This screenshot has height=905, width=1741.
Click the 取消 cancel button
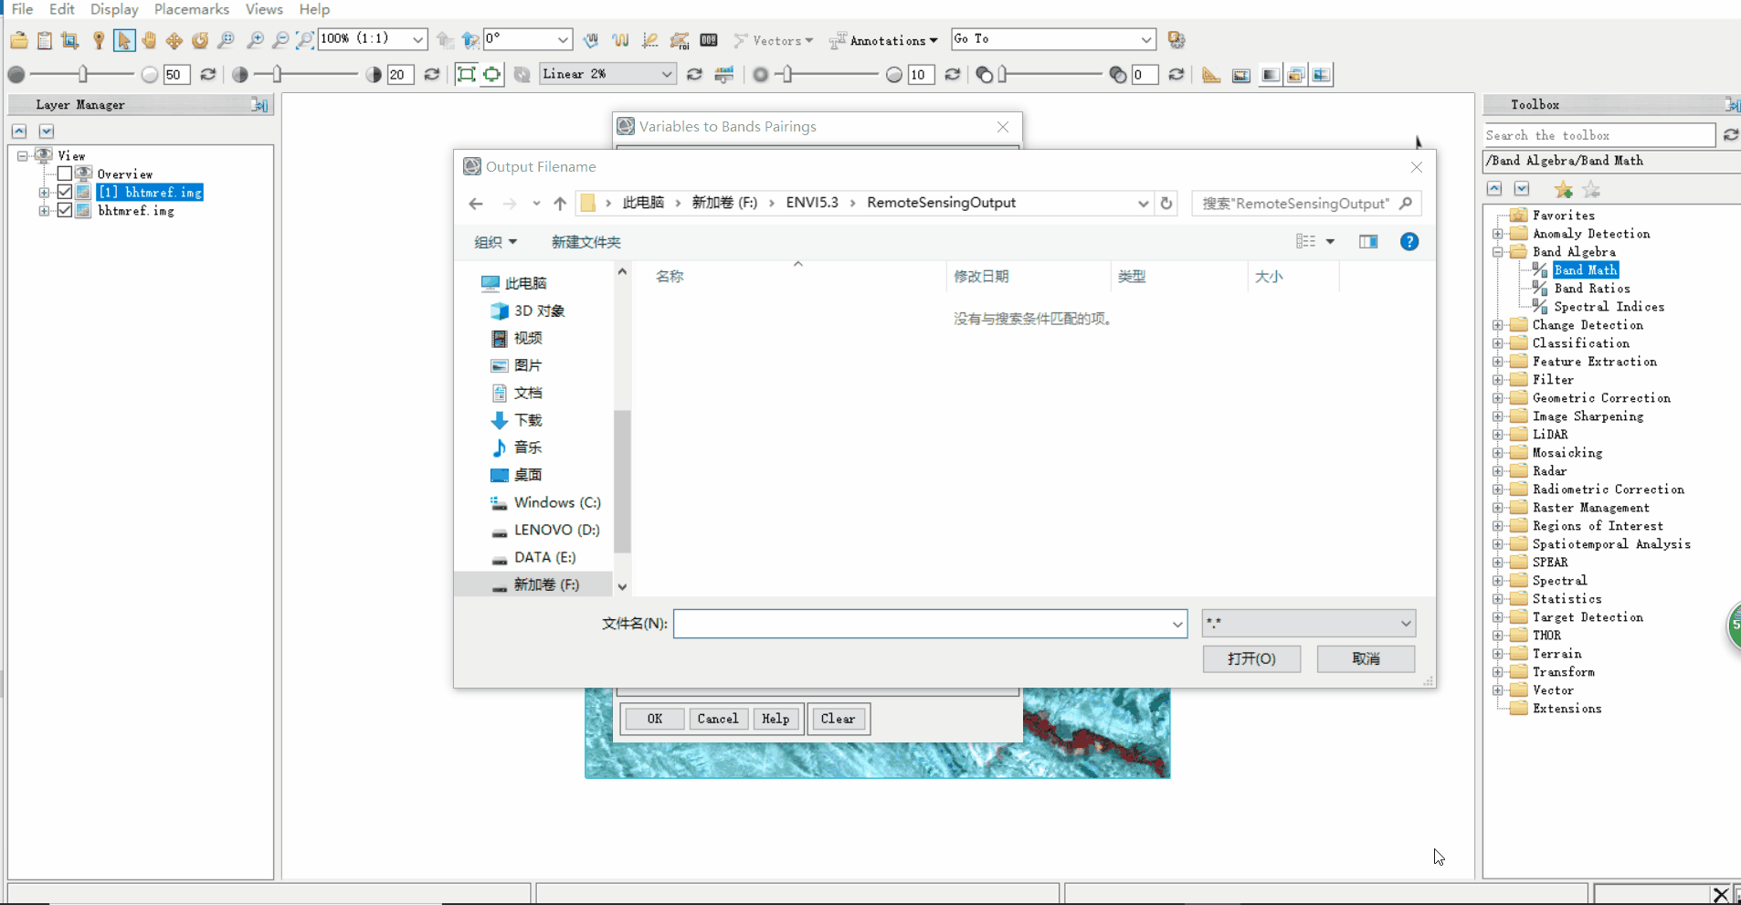coord(1366,658)
